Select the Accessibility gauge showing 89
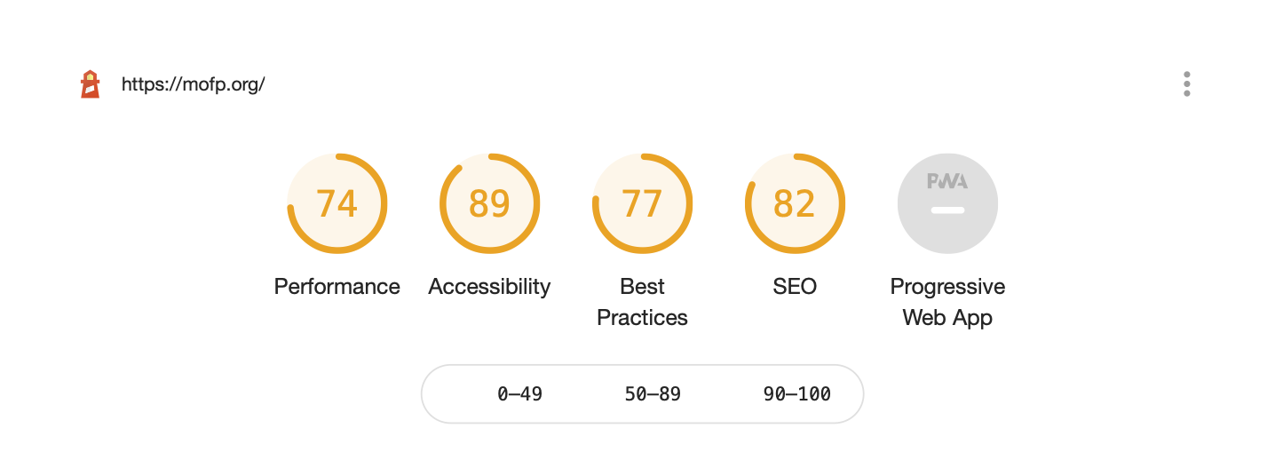Viewport: 1283px width, 452px height. tap(490, 203)
